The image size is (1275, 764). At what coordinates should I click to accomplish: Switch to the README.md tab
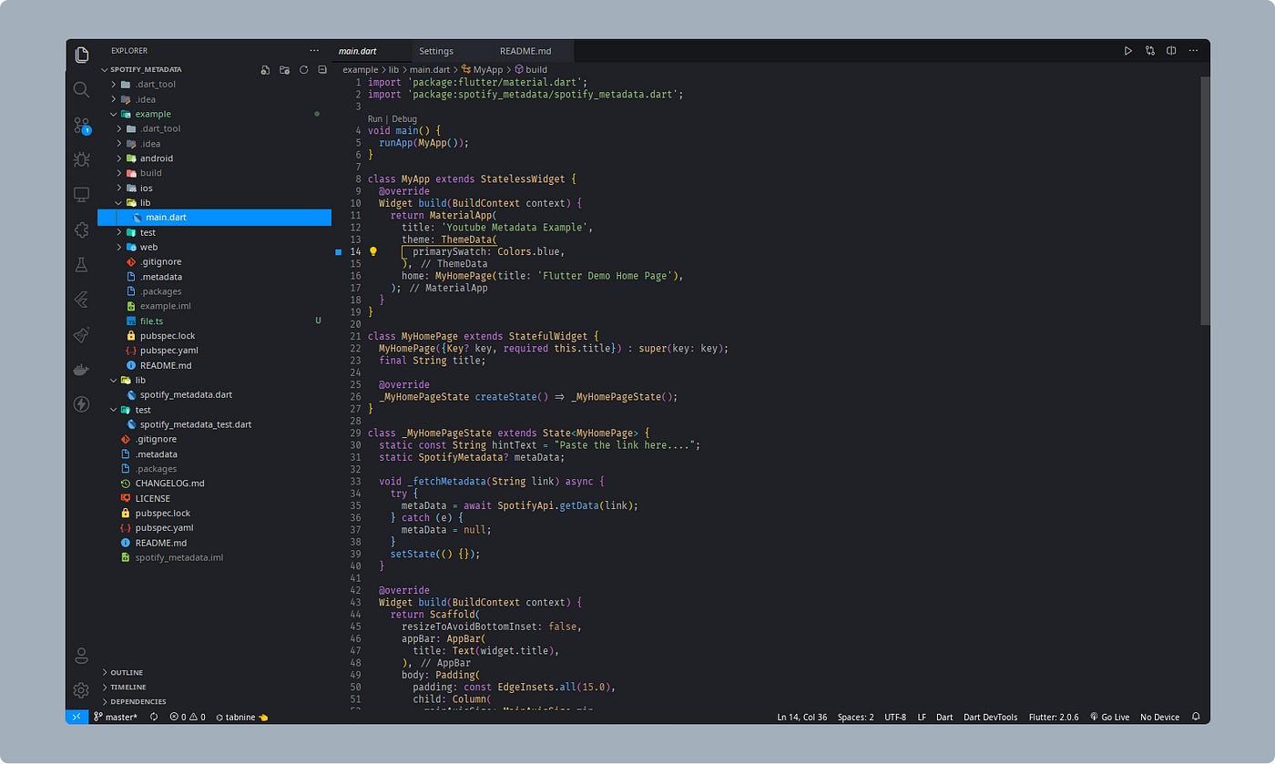tap(525, 51)
